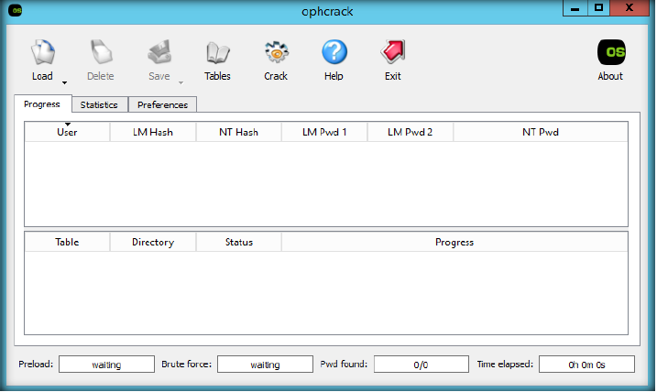Click the Delete toolbar icon
The image size is (657, 392).
(x=101, y=52)
